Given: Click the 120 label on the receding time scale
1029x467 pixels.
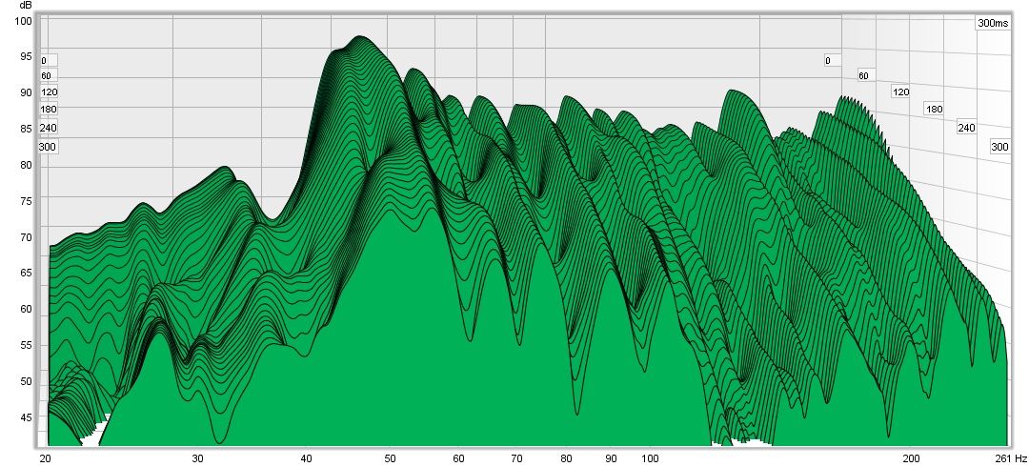Looking at the screenshot, I should point(901,91).
